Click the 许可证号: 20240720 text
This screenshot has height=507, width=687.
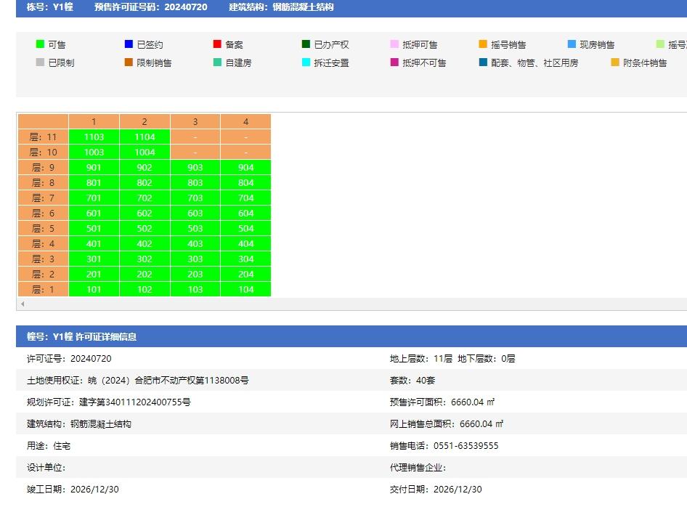69,358
